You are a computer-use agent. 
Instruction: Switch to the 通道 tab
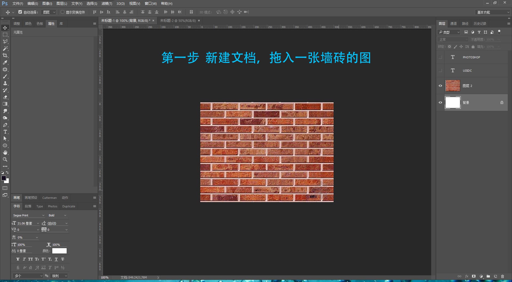point(453,23)
